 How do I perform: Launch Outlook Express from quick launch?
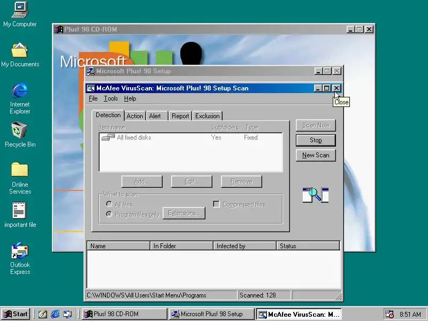tap(67, 314)
